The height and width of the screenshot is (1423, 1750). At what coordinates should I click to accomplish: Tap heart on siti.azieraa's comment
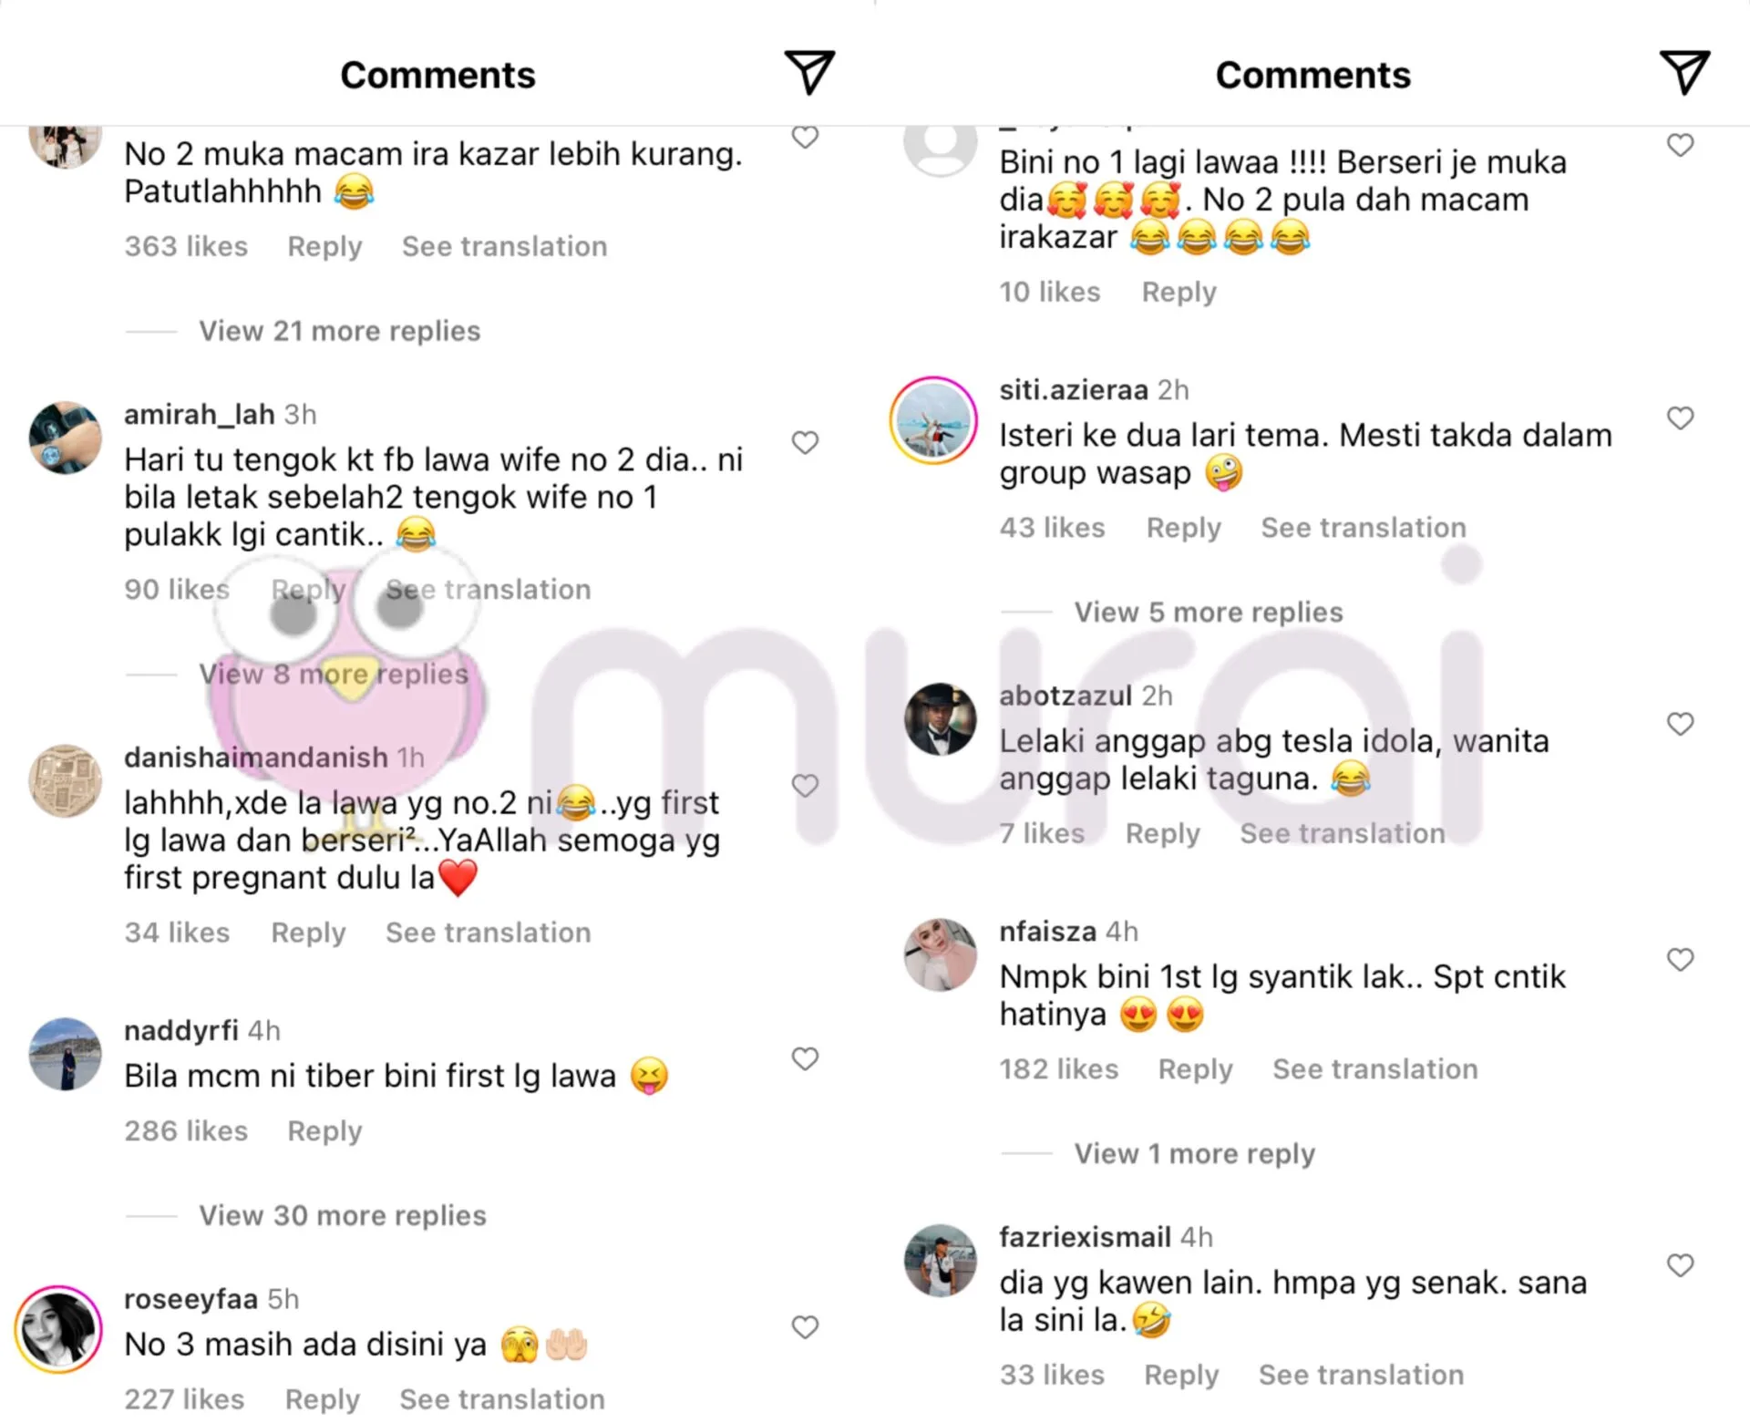pos(1680,418)
